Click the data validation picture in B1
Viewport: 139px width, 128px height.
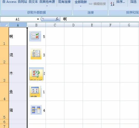click(x=35, y=36)
